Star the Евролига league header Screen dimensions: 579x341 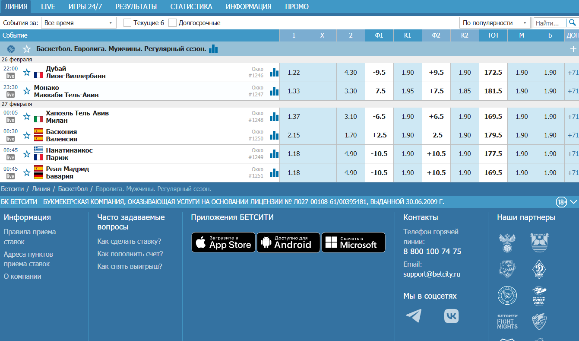tap(27, 49)
